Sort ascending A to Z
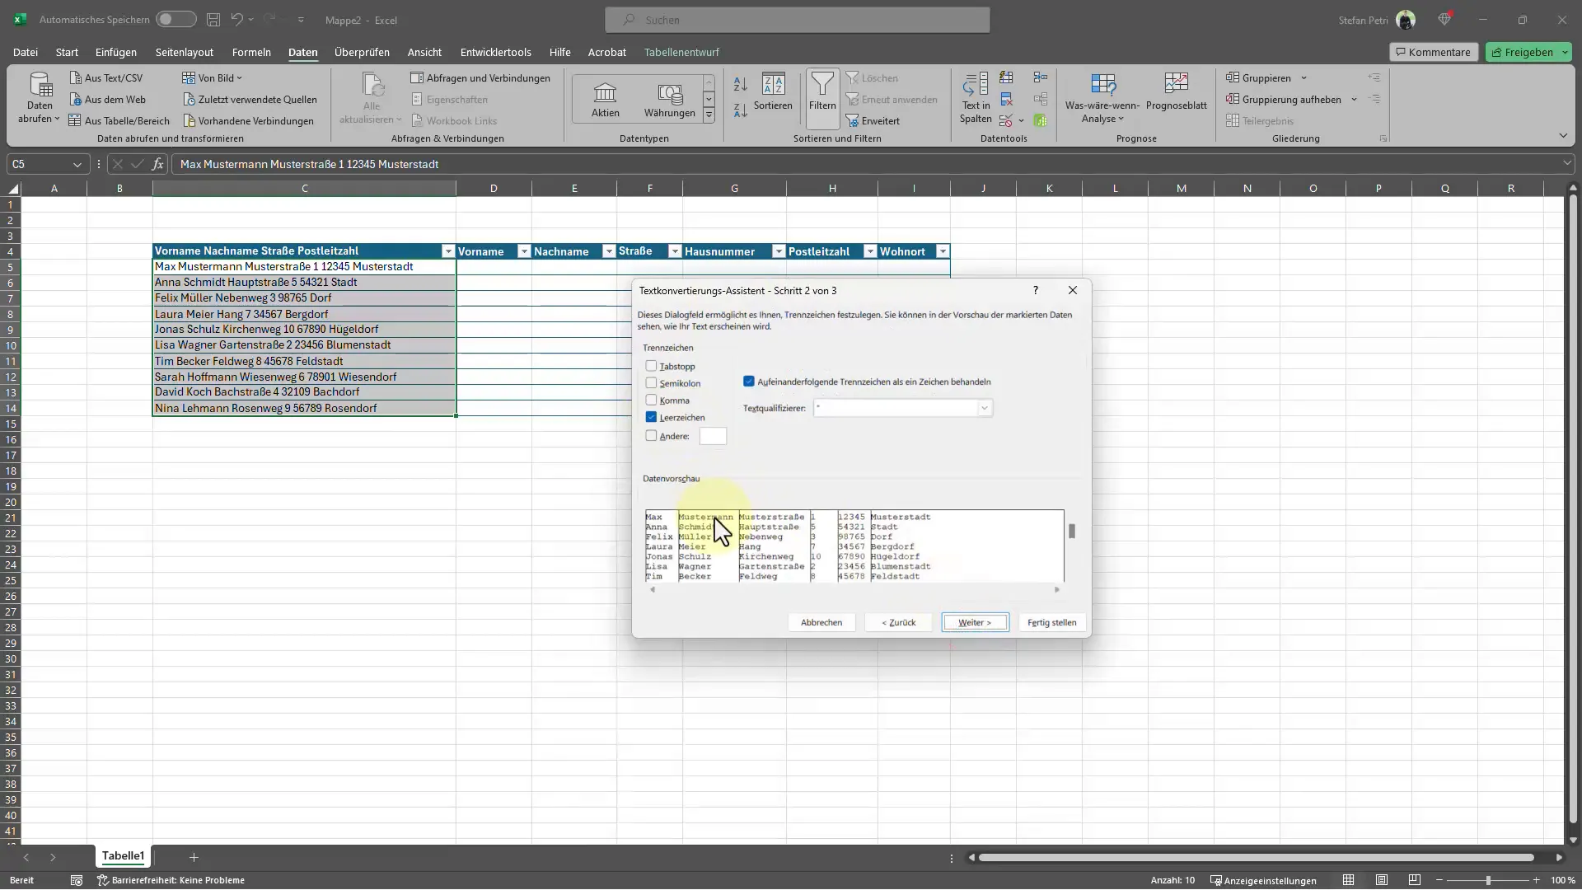 740,85
